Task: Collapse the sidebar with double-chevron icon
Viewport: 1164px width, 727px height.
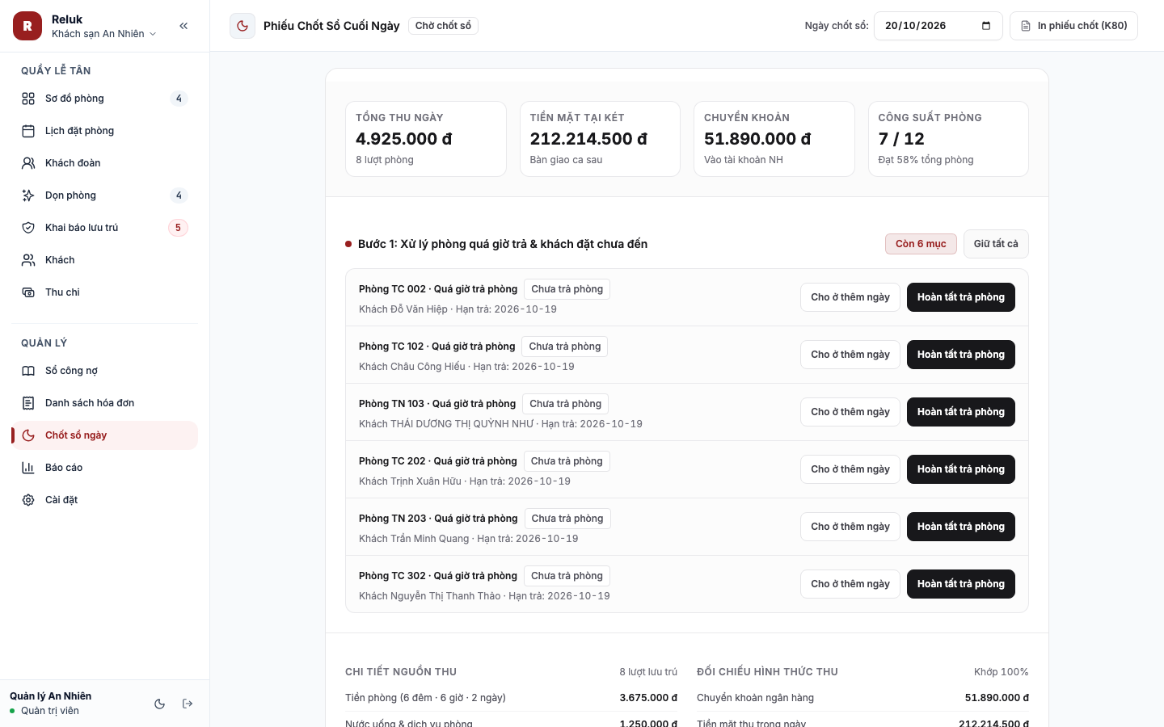Action: [x=183, y=26]
